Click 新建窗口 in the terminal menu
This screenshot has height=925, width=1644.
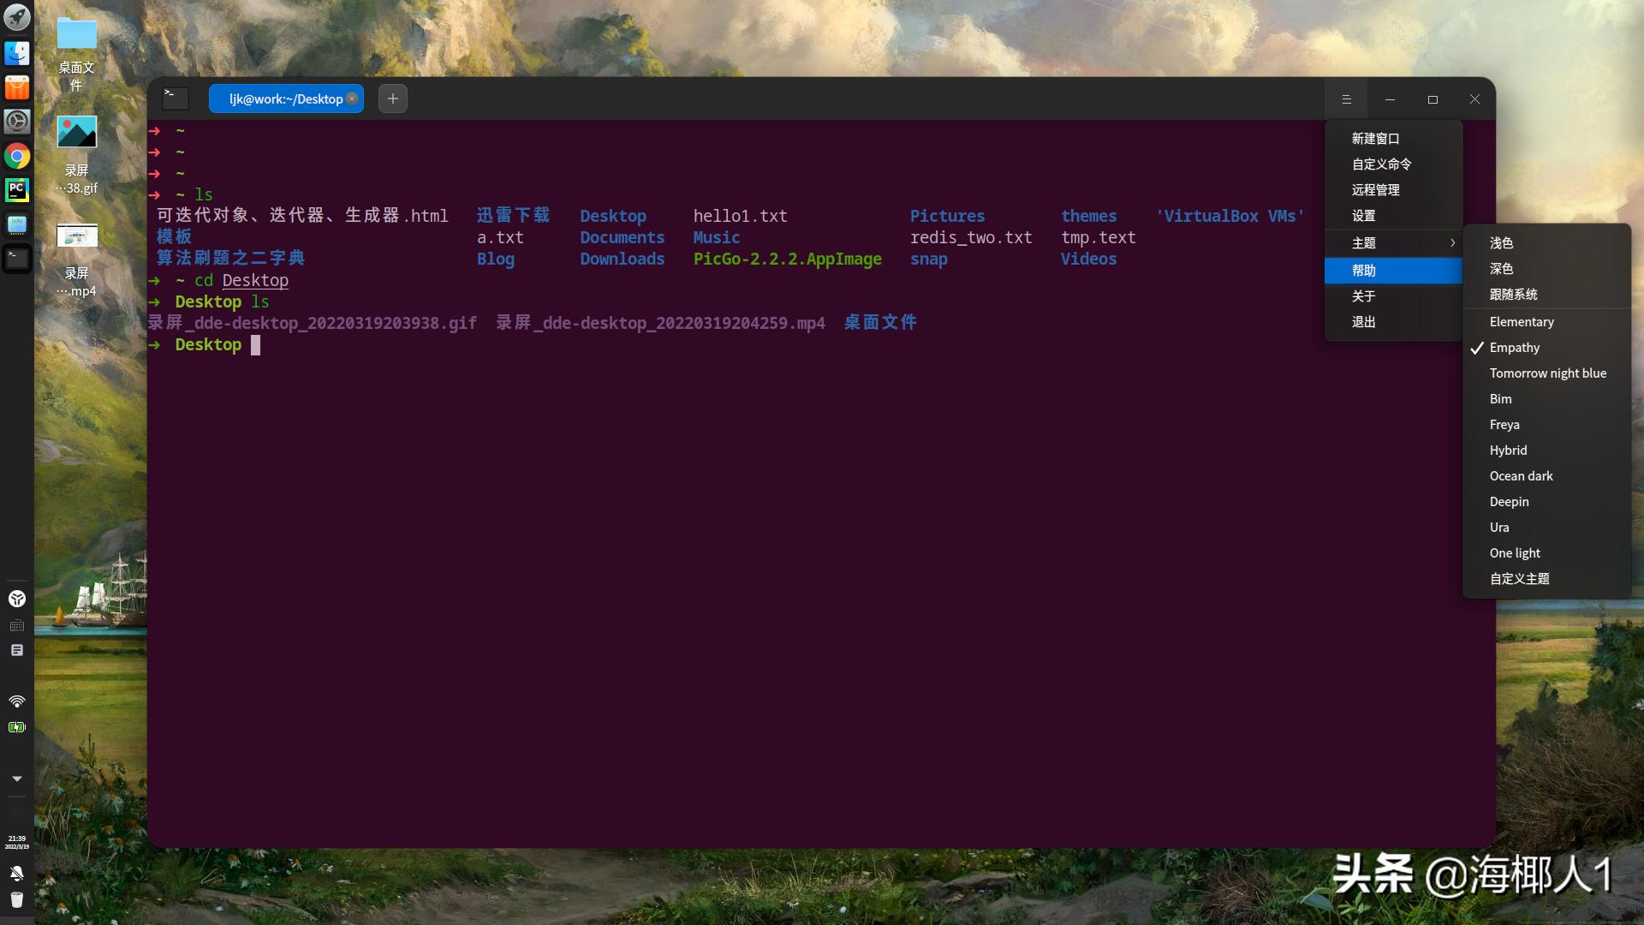point(1375,138)
